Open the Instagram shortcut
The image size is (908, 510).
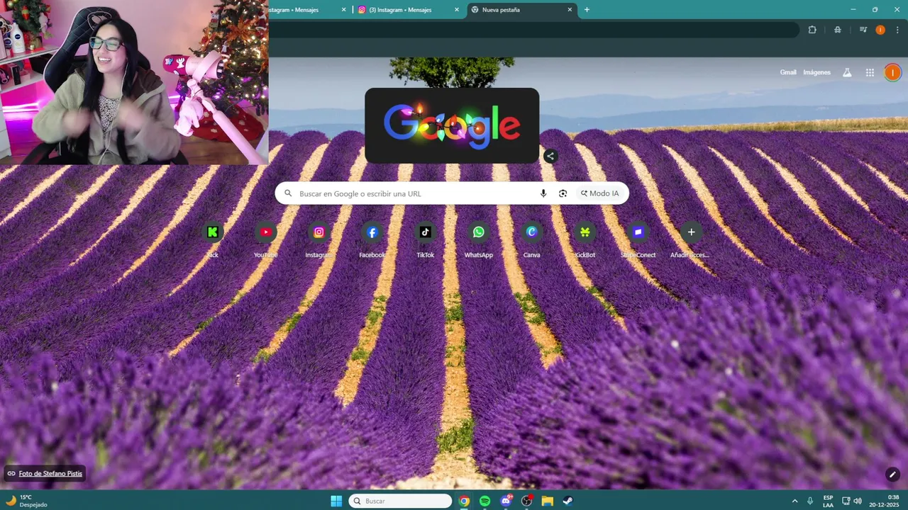[x=319, y=232]
